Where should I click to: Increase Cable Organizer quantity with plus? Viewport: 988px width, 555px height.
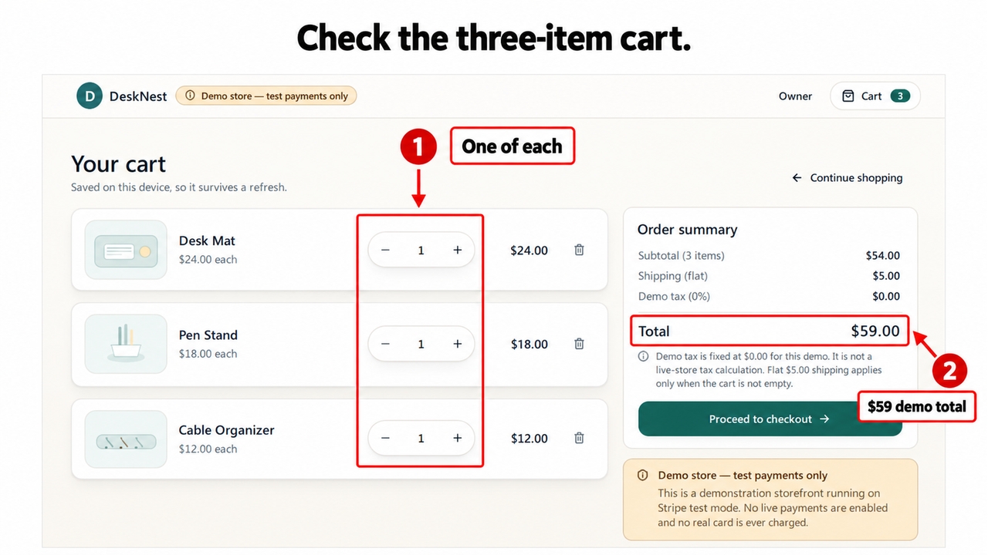[457, 438]
